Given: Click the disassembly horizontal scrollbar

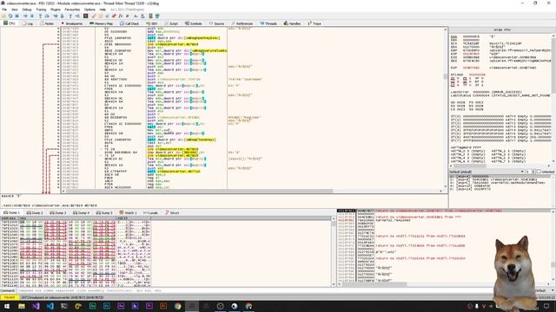Looking at the screenshot, I should (x=252, y=191).
